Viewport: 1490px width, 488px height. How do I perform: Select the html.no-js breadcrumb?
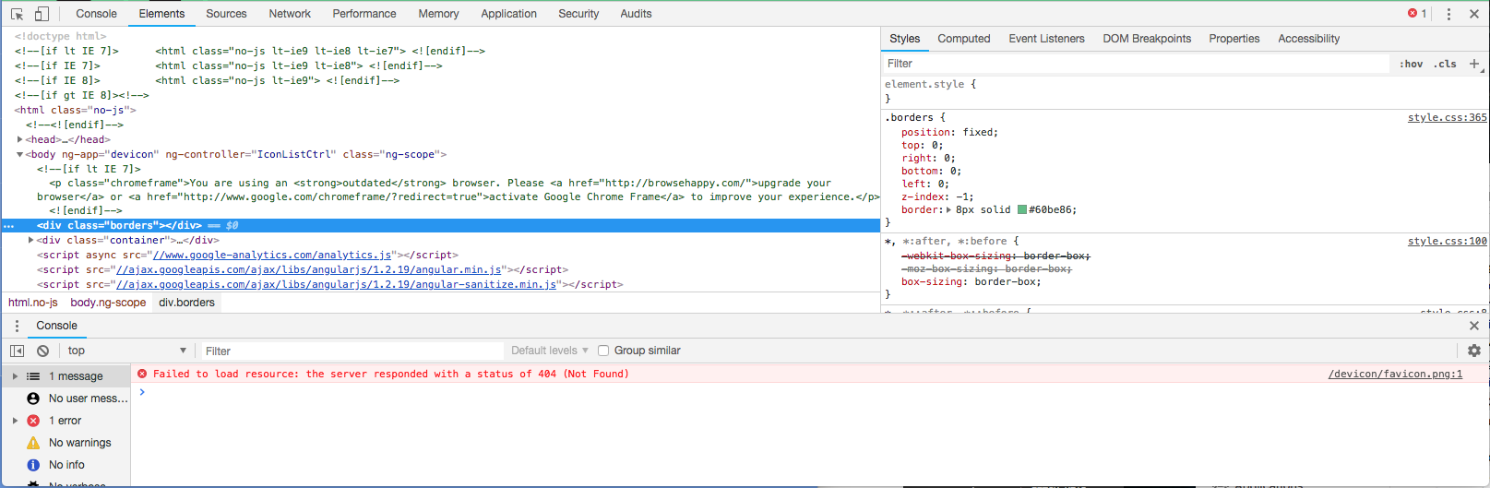click(33, 303)
